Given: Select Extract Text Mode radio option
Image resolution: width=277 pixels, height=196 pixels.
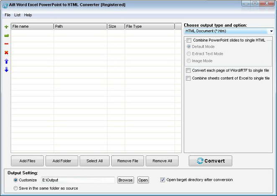Looking at the screenshot, I should coord(189,53).
